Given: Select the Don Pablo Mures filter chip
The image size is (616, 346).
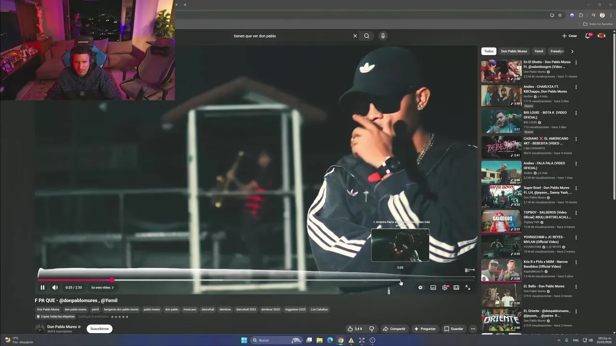Looking at the screenshot, I should coord(514,51).
